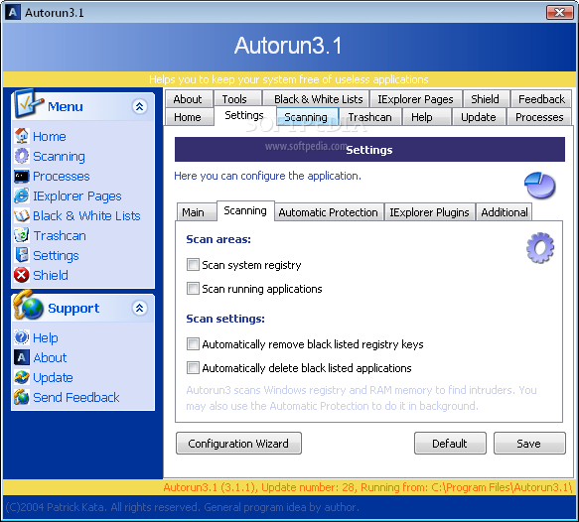Screen dimensions: 579x522
Task: Click the Send Feedback globe icon
Action: click(x=22, y=397)
